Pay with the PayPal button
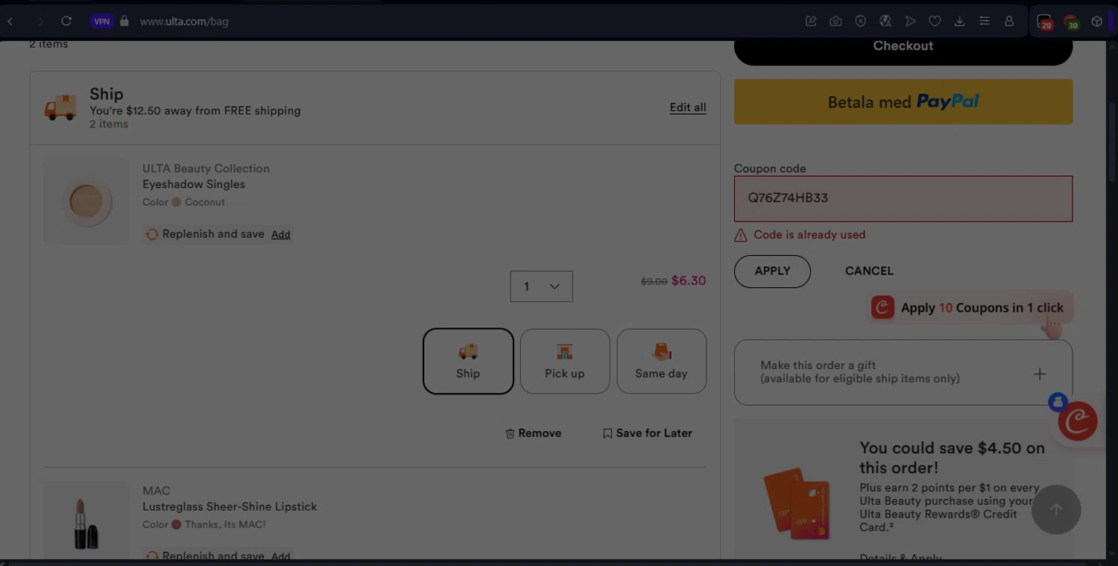1118x566 pixels. pyautogui.click(x=903, y=101)
